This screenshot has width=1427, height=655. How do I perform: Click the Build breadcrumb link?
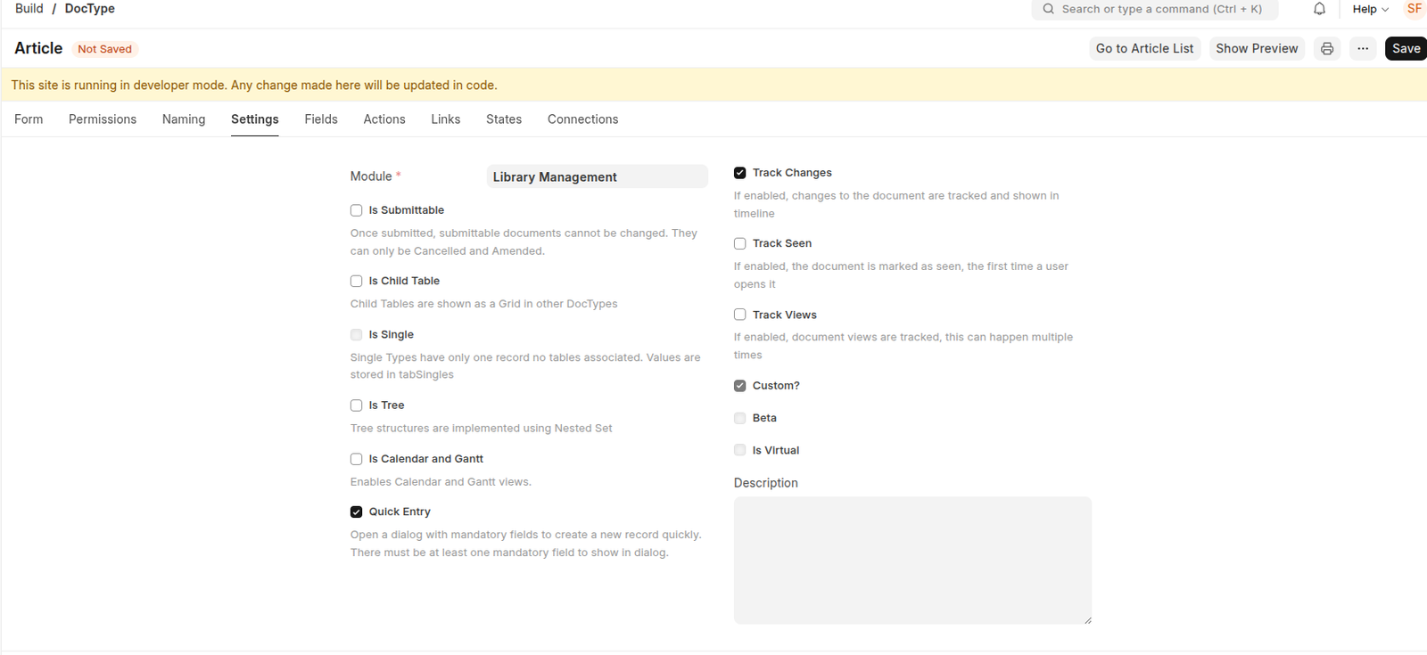29,9
